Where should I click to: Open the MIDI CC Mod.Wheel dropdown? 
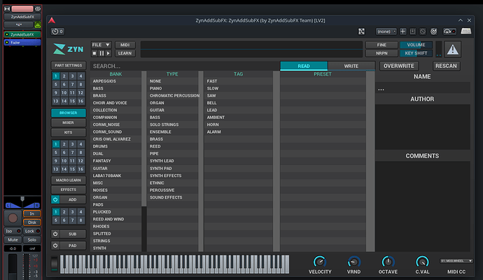point(455,260)
